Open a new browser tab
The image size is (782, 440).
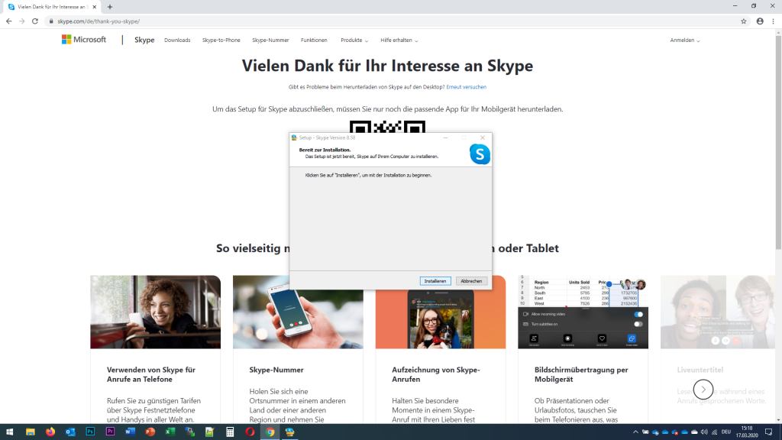pyautogui.click(x=110, y=7)
